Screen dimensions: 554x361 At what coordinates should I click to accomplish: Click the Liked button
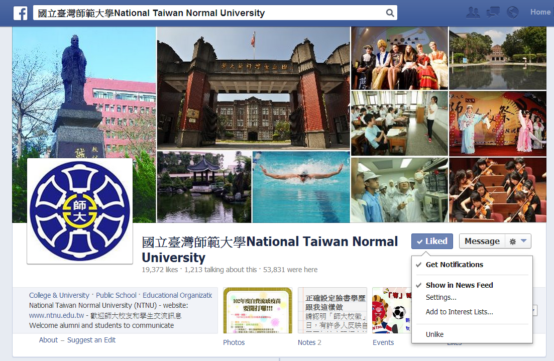[x=432, y=242]
